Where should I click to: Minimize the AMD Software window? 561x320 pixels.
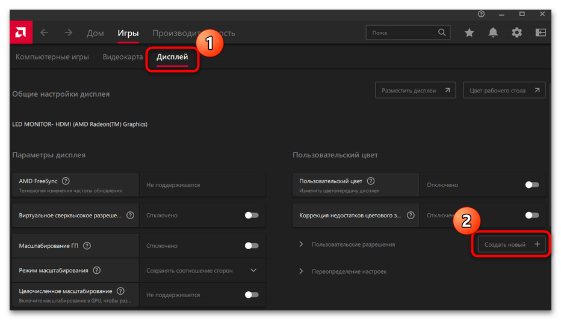[501, 14]
